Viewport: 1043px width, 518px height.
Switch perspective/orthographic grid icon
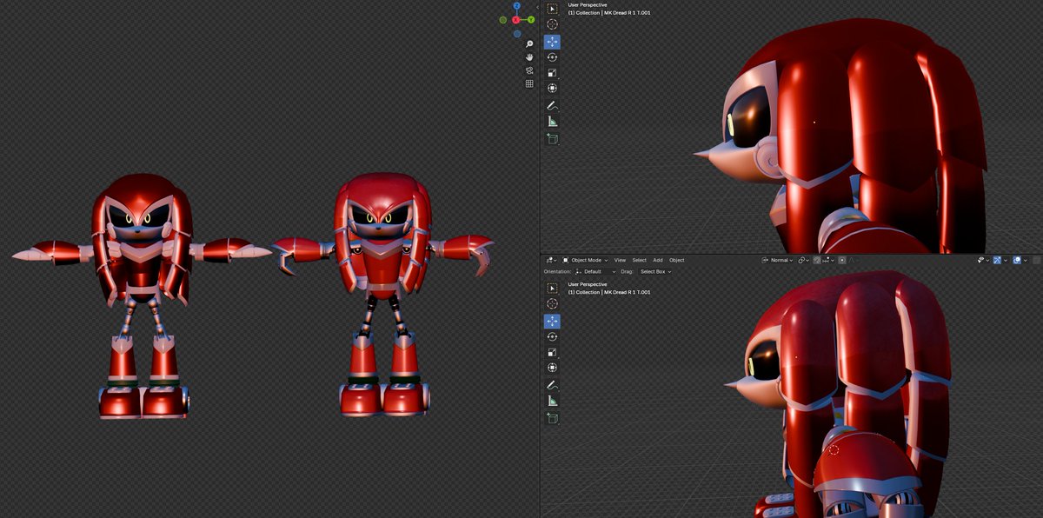[529, 83]
